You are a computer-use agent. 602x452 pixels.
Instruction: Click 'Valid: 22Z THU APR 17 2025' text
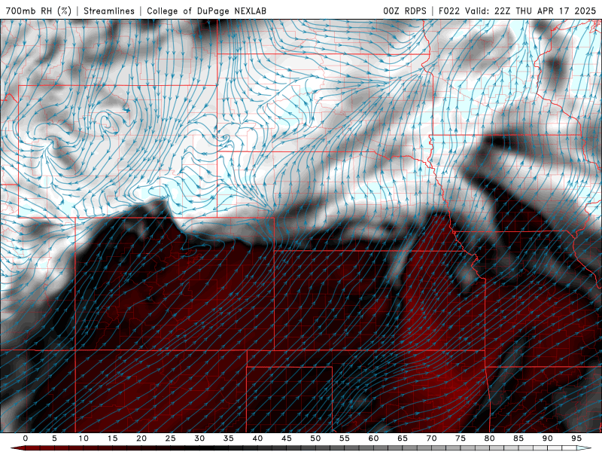click(x=531, y=11)
